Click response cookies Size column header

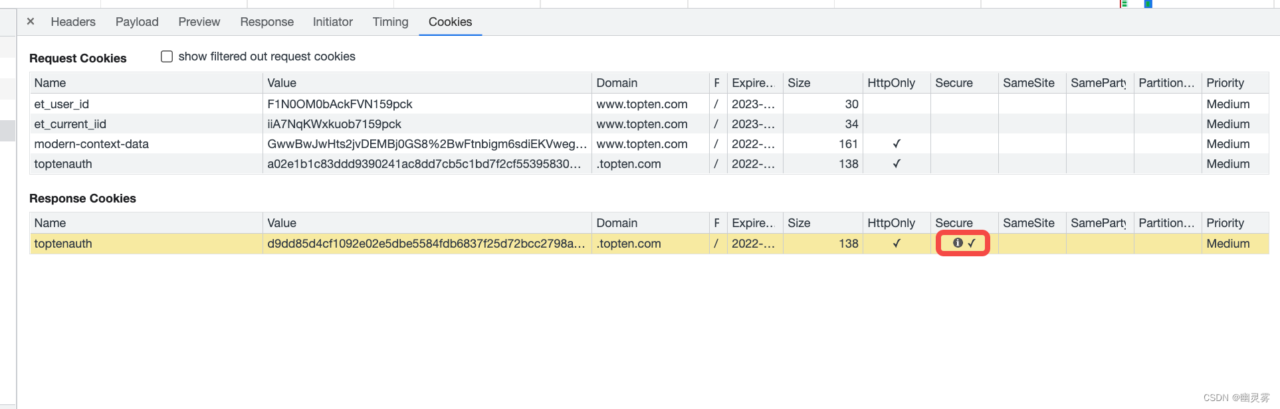click(823, 223)
